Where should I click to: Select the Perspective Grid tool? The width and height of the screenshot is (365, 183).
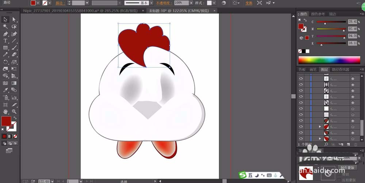point(14,76)
